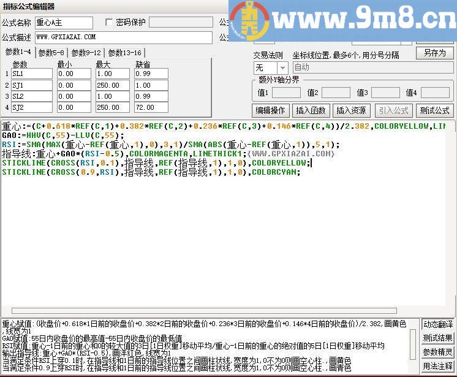Viewport: 457px width, 377px height.
Task: Show 测试结果 panel
Action: point(438,338)
